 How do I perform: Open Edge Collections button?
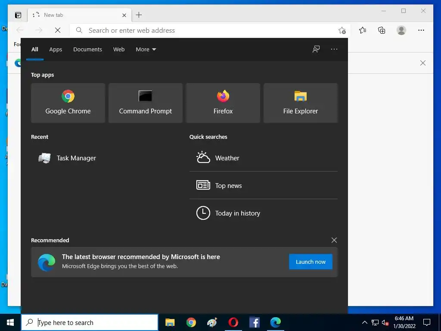point(382,30)
